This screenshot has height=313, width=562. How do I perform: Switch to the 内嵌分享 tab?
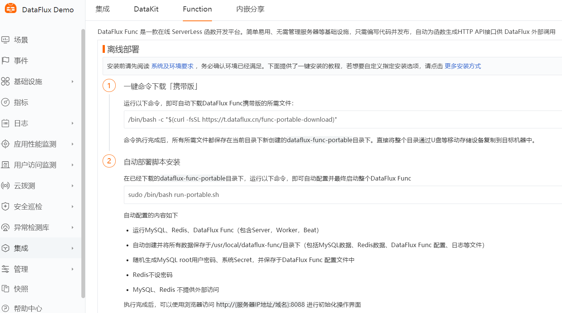coord(250,9)
